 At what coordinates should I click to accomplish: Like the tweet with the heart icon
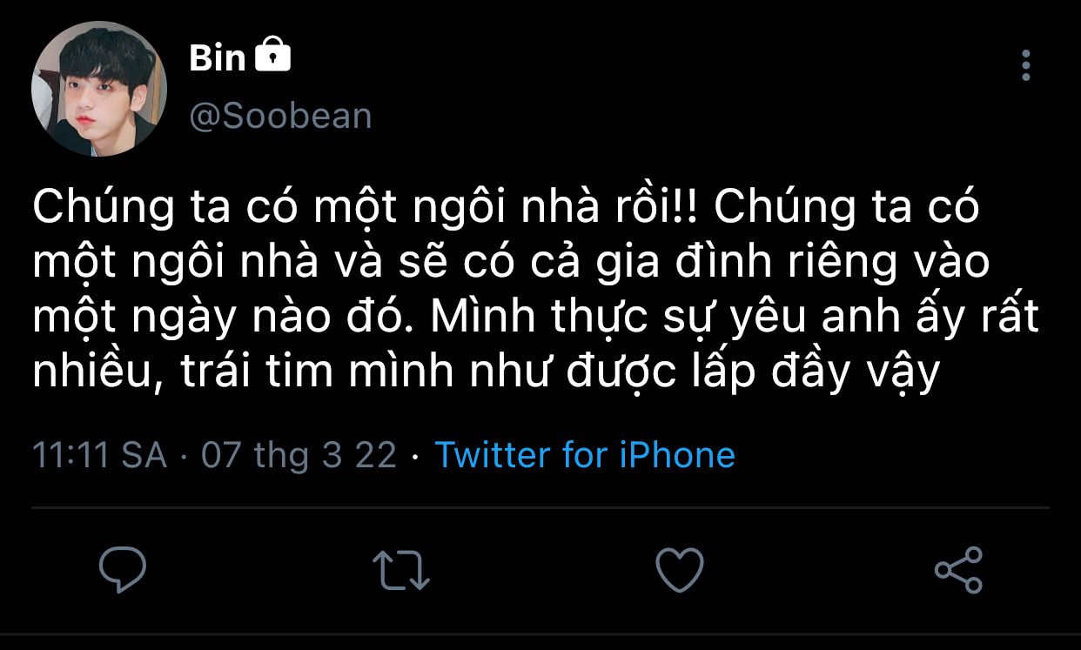[679, 570]
